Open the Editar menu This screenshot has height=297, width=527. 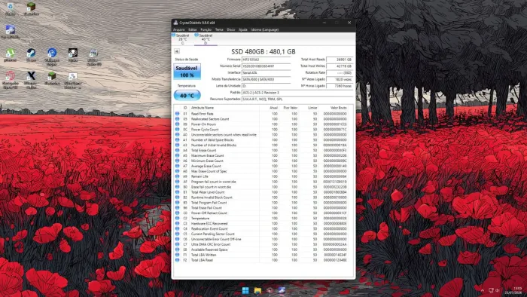(x=193, y=29)
